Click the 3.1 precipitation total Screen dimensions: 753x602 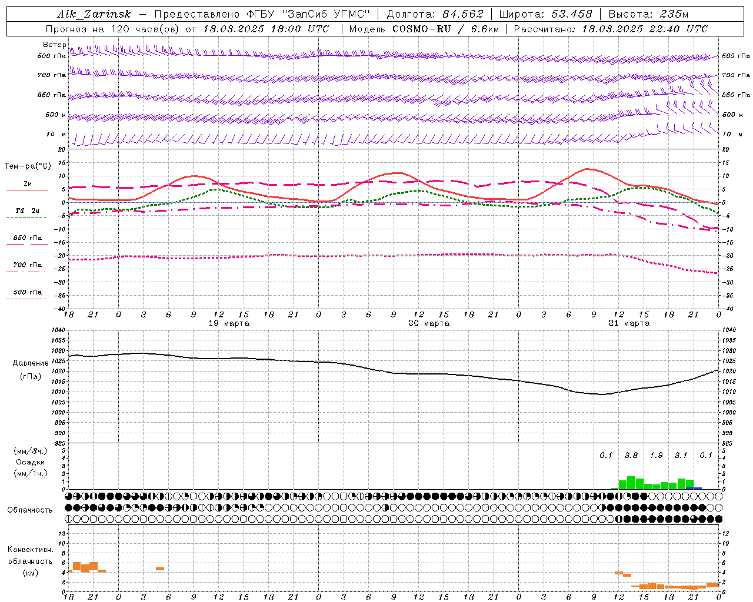point(681,456)
